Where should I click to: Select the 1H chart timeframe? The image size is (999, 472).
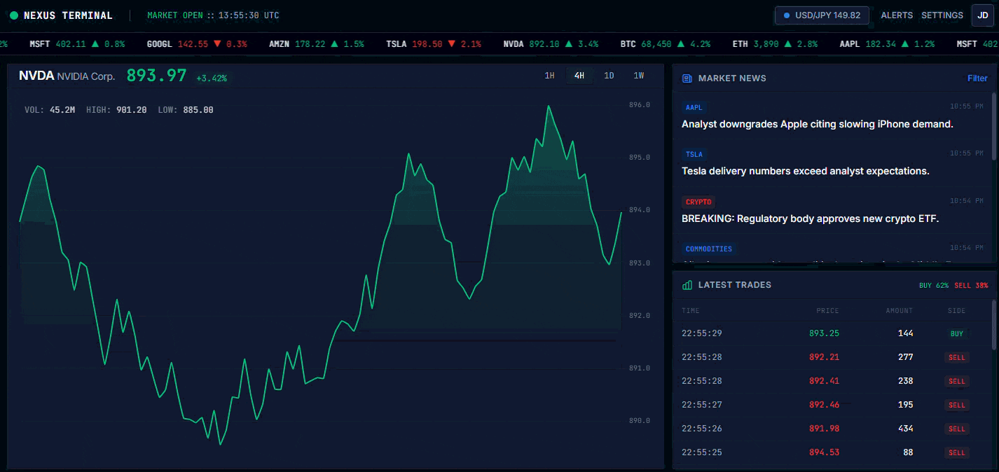(x=549, y=76)
